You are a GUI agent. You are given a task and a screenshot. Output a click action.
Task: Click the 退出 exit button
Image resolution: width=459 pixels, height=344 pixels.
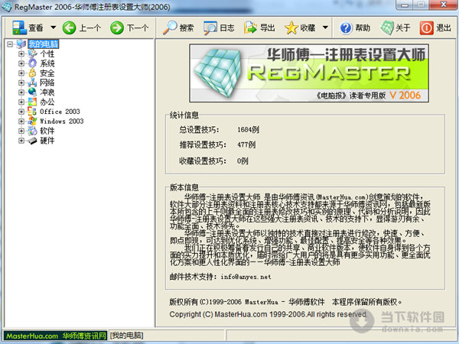(435, 28)
